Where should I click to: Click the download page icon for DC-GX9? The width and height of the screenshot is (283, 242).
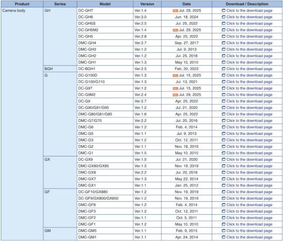point(223,160)
